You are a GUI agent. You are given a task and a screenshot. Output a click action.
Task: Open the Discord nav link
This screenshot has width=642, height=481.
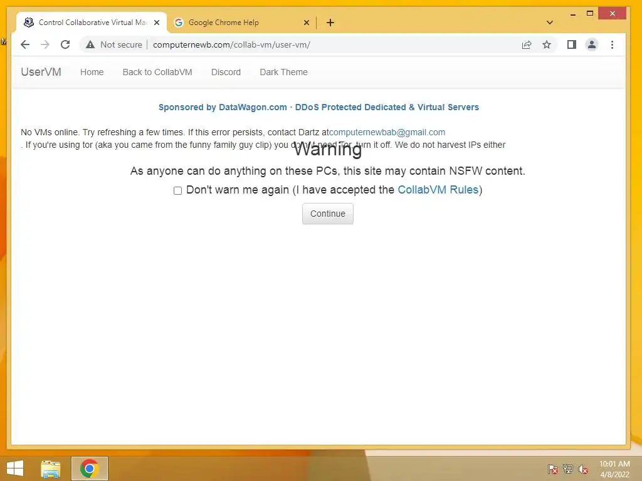click(x=226, y=72)
